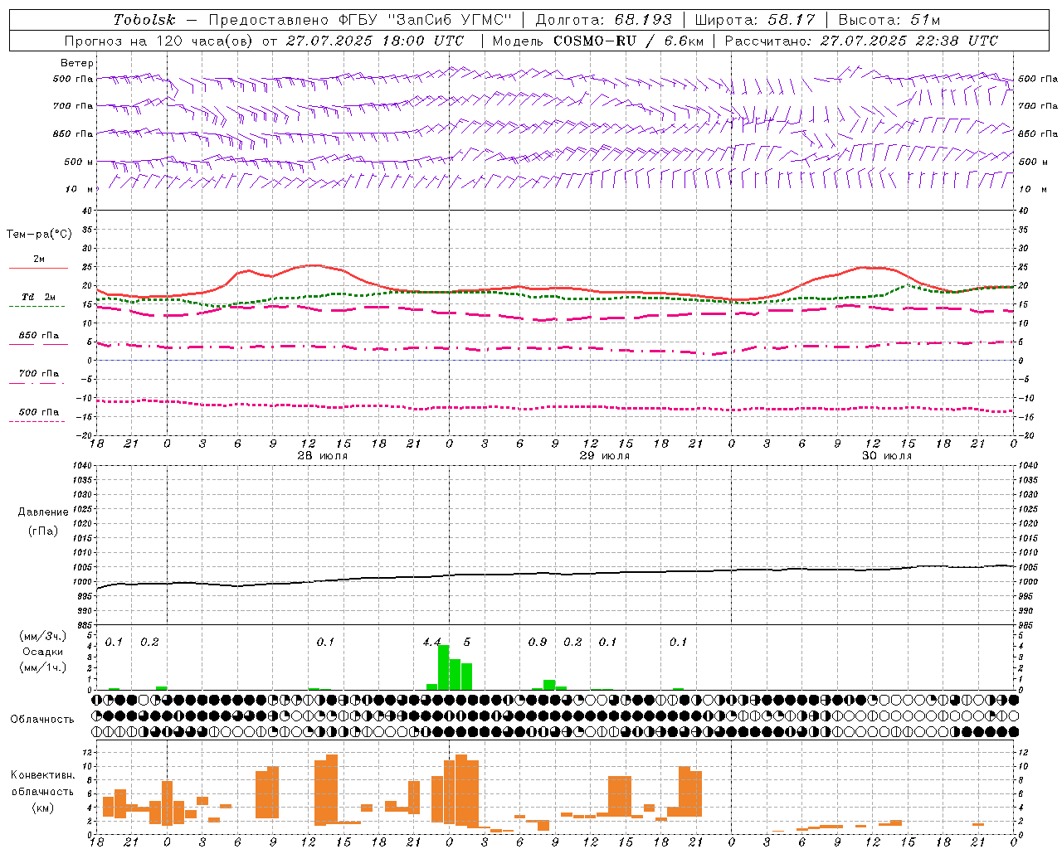This screenshot has height=849, width=1062.
Task: Click 'Рассчитано: 27.07.2025 22:38 UTC' text
Action: pyautogui.click(x=861, y=41)
